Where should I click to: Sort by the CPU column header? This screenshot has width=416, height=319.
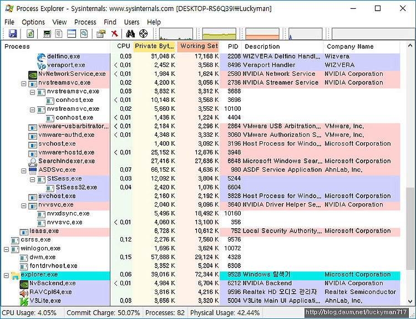(121, 47)
